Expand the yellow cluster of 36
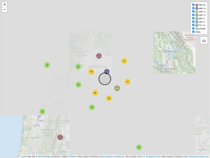 coord(95,93)
